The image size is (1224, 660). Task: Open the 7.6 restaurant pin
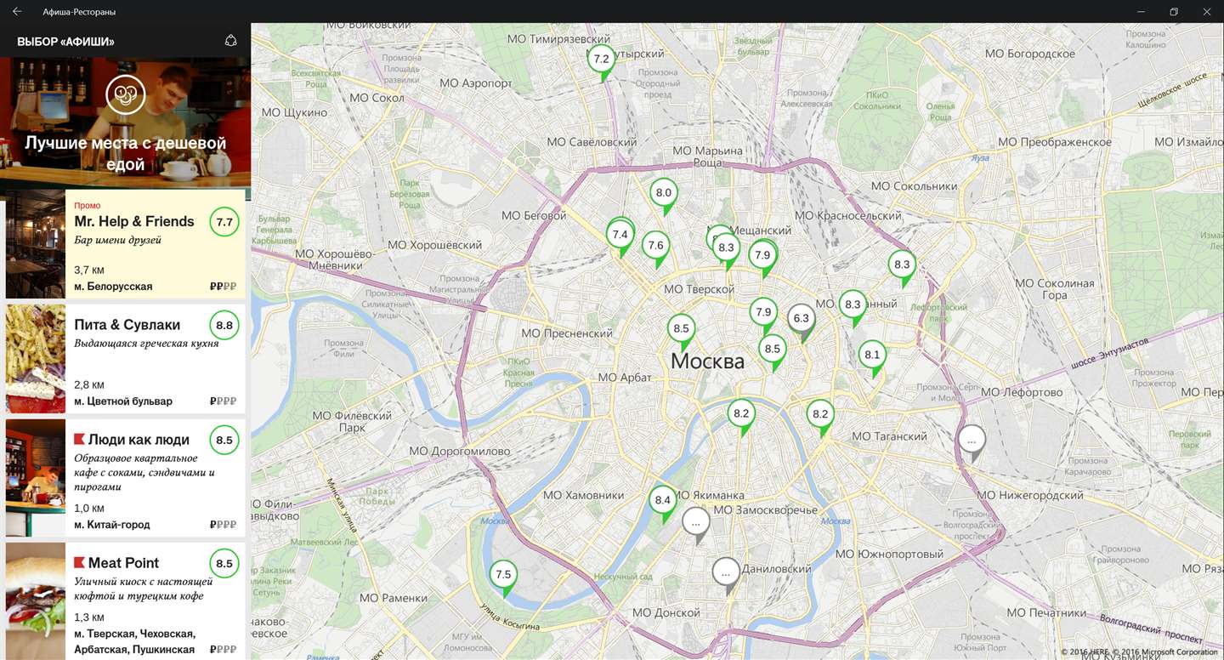pos(656,248)
